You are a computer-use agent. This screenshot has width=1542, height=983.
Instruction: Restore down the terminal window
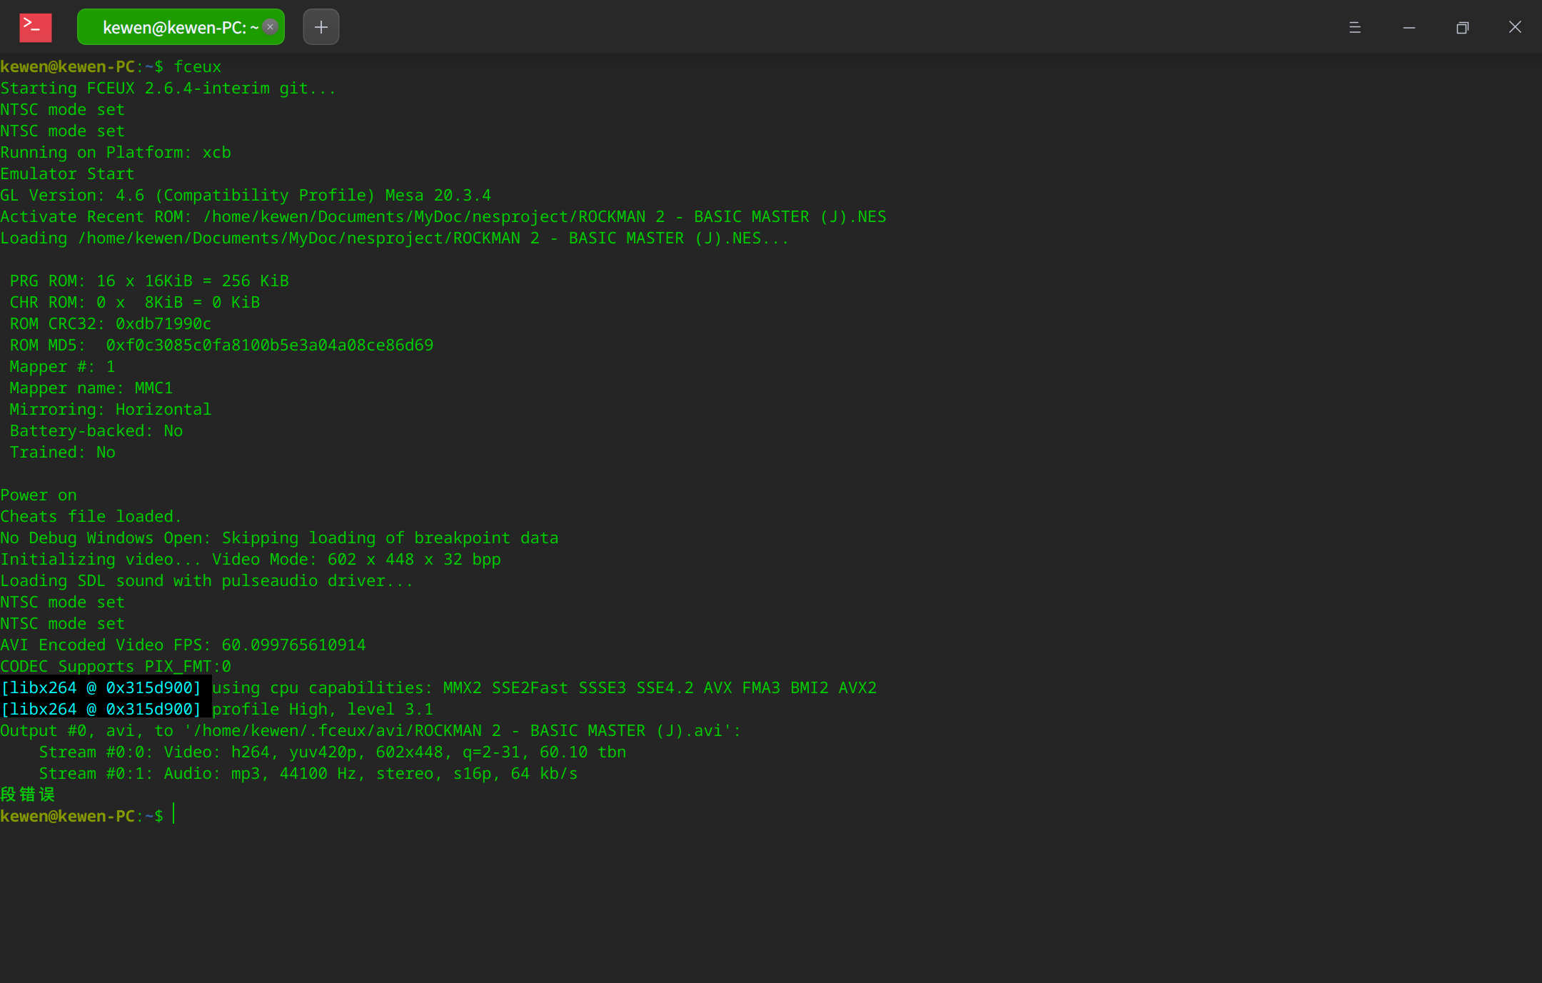[x=1462, y=27]
